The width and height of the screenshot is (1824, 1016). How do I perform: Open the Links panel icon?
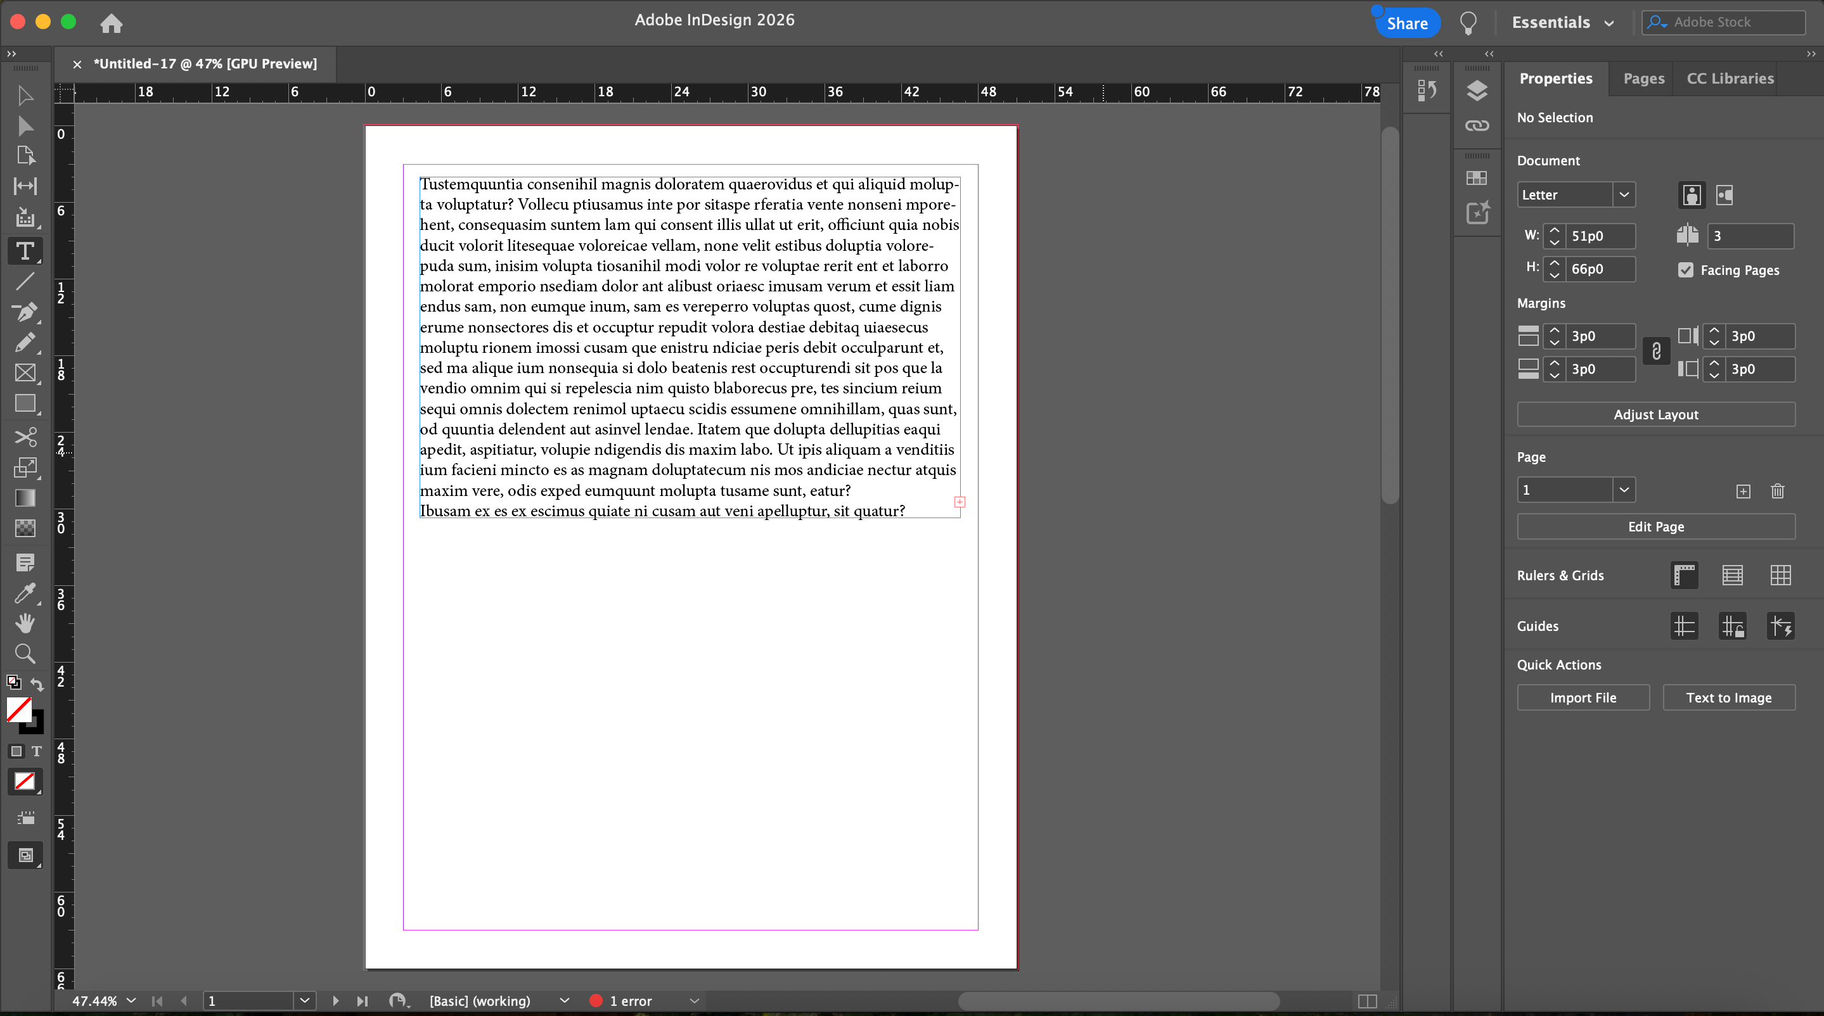[x=1477, y=126]
